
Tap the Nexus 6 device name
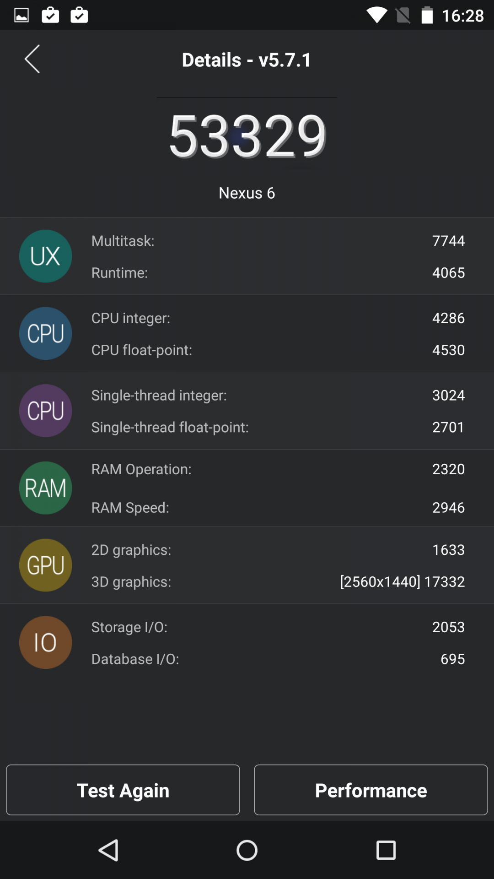click(247, 193)
